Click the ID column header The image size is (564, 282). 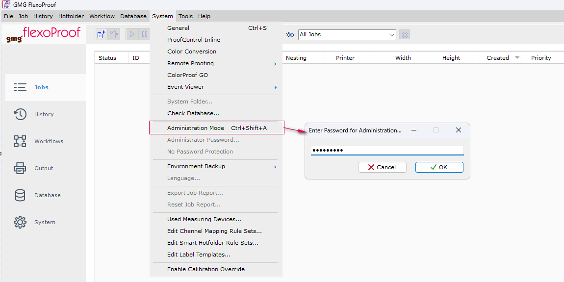[139, 58]
